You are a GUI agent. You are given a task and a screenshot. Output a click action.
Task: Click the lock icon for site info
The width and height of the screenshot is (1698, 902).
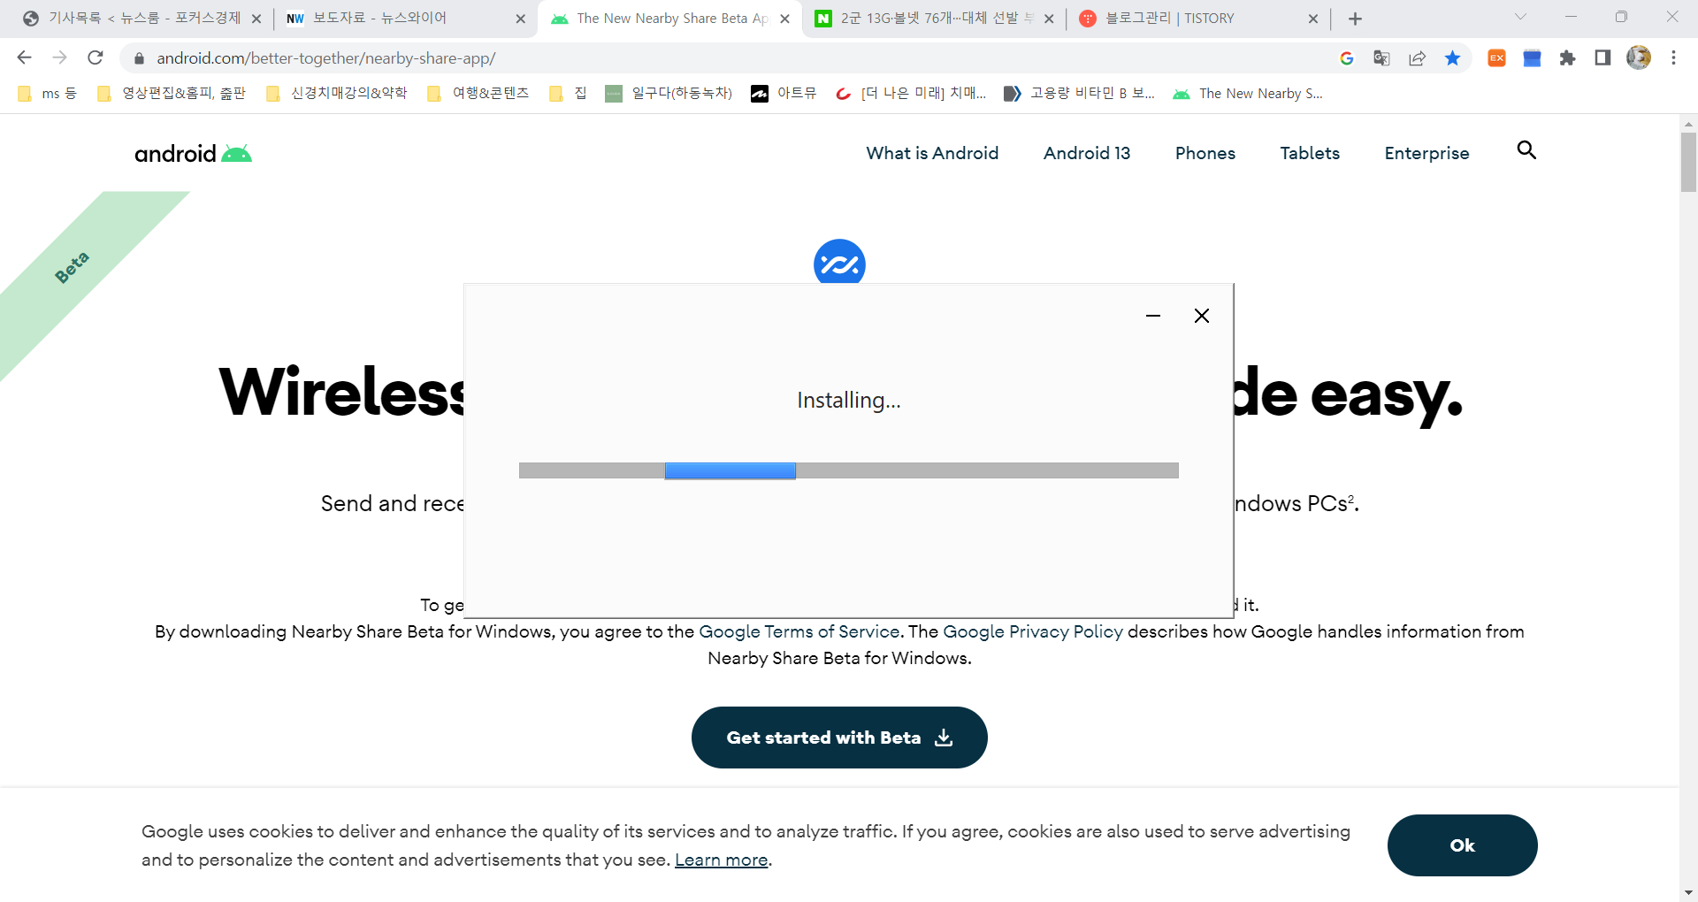click(139, 58)
